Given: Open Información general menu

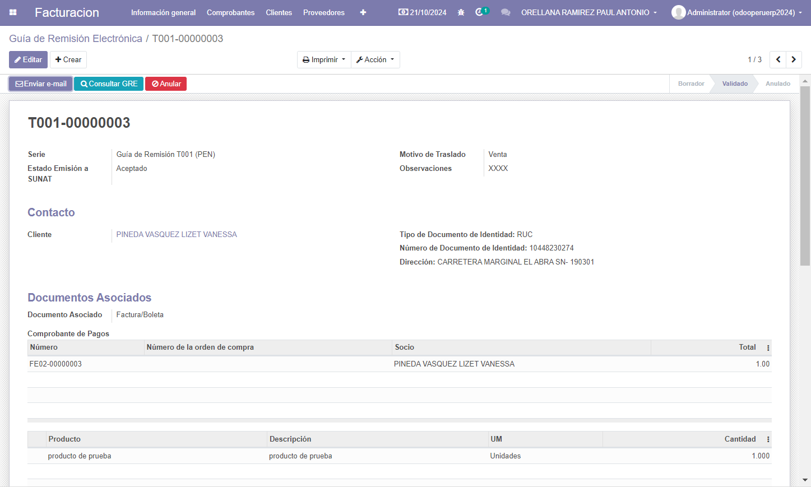Looking at the screenshot, I should point(163,12).
